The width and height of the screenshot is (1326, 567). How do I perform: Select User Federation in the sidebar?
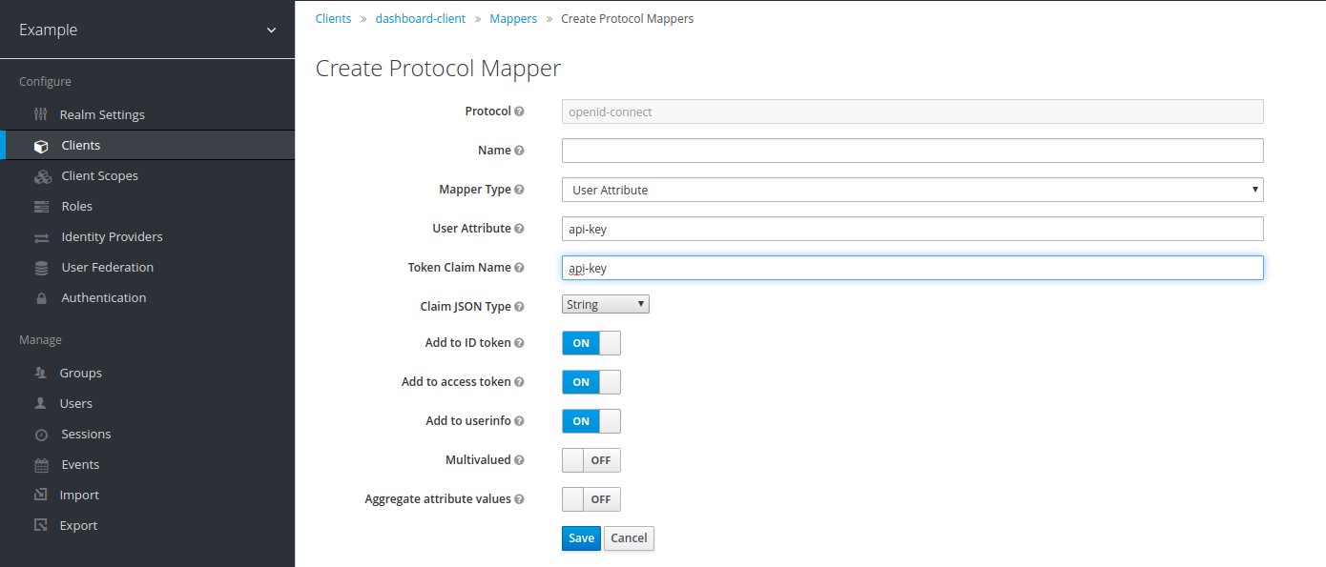pos(108,267)
